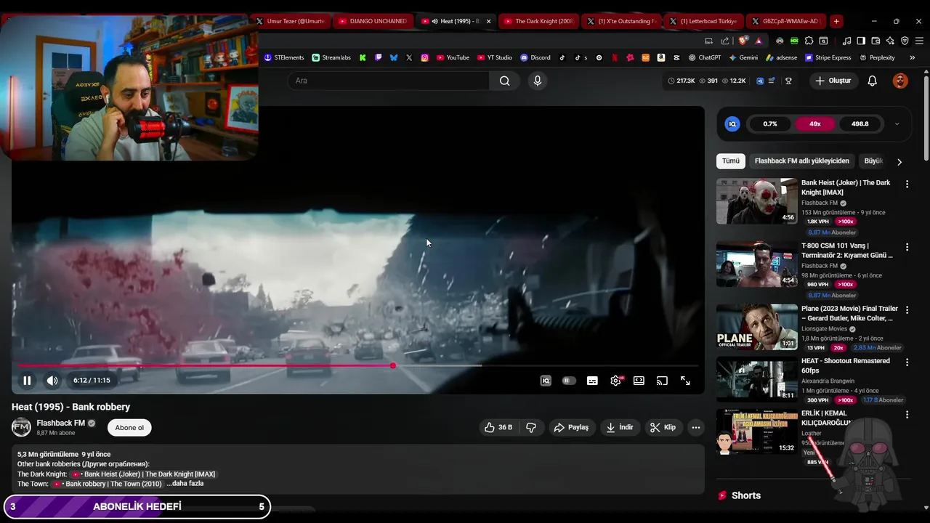Switch to the DJANGO UNCHAINED tab
This screenshot has height=523, width=930.
coord(372,21)
